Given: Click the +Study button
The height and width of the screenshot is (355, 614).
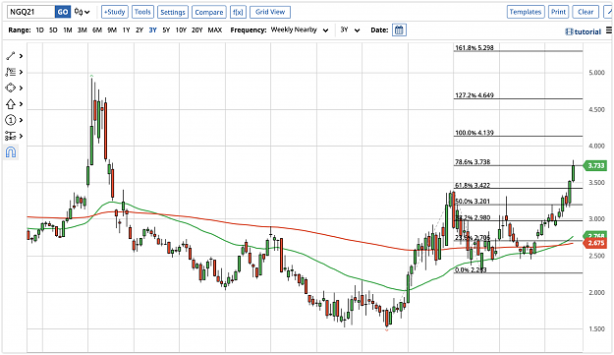Looking at the screenshot, I should [x=115, y=12].
